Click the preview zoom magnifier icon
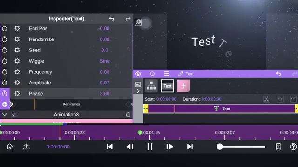The height and width of the screenshot is (167, 298). [x=138, y=22]
